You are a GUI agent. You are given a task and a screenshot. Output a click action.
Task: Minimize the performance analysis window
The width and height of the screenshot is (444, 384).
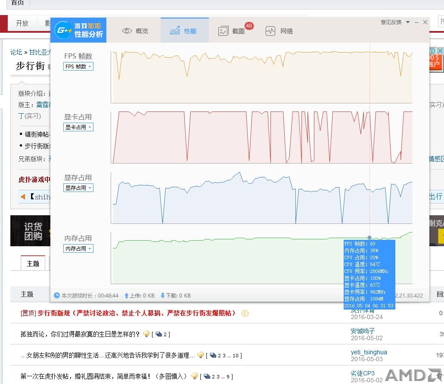click(416, 22)
